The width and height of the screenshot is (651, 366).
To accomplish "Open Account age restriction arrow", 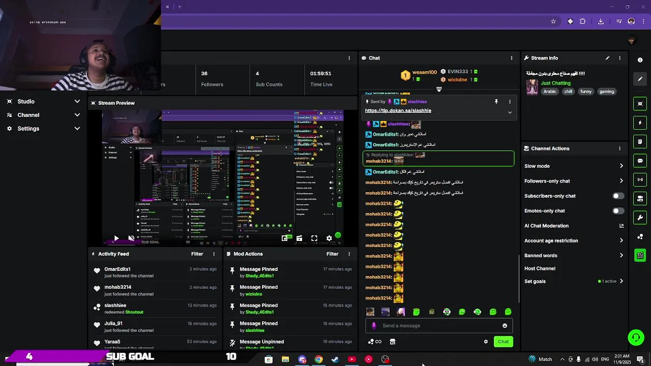I will [x=621, y=240].
